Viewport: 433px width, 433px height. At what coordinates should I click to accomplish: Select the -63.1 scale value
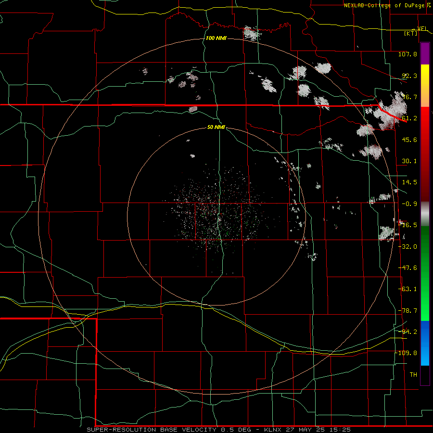(x=408, y=289)
